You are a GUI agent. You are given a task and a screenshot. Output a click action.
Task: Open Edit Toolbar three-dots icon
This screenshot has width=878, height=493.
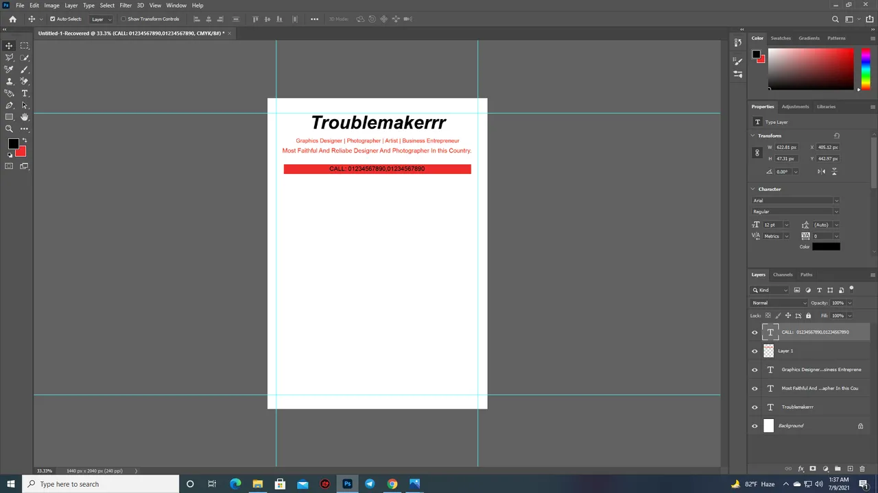[25, 129]
